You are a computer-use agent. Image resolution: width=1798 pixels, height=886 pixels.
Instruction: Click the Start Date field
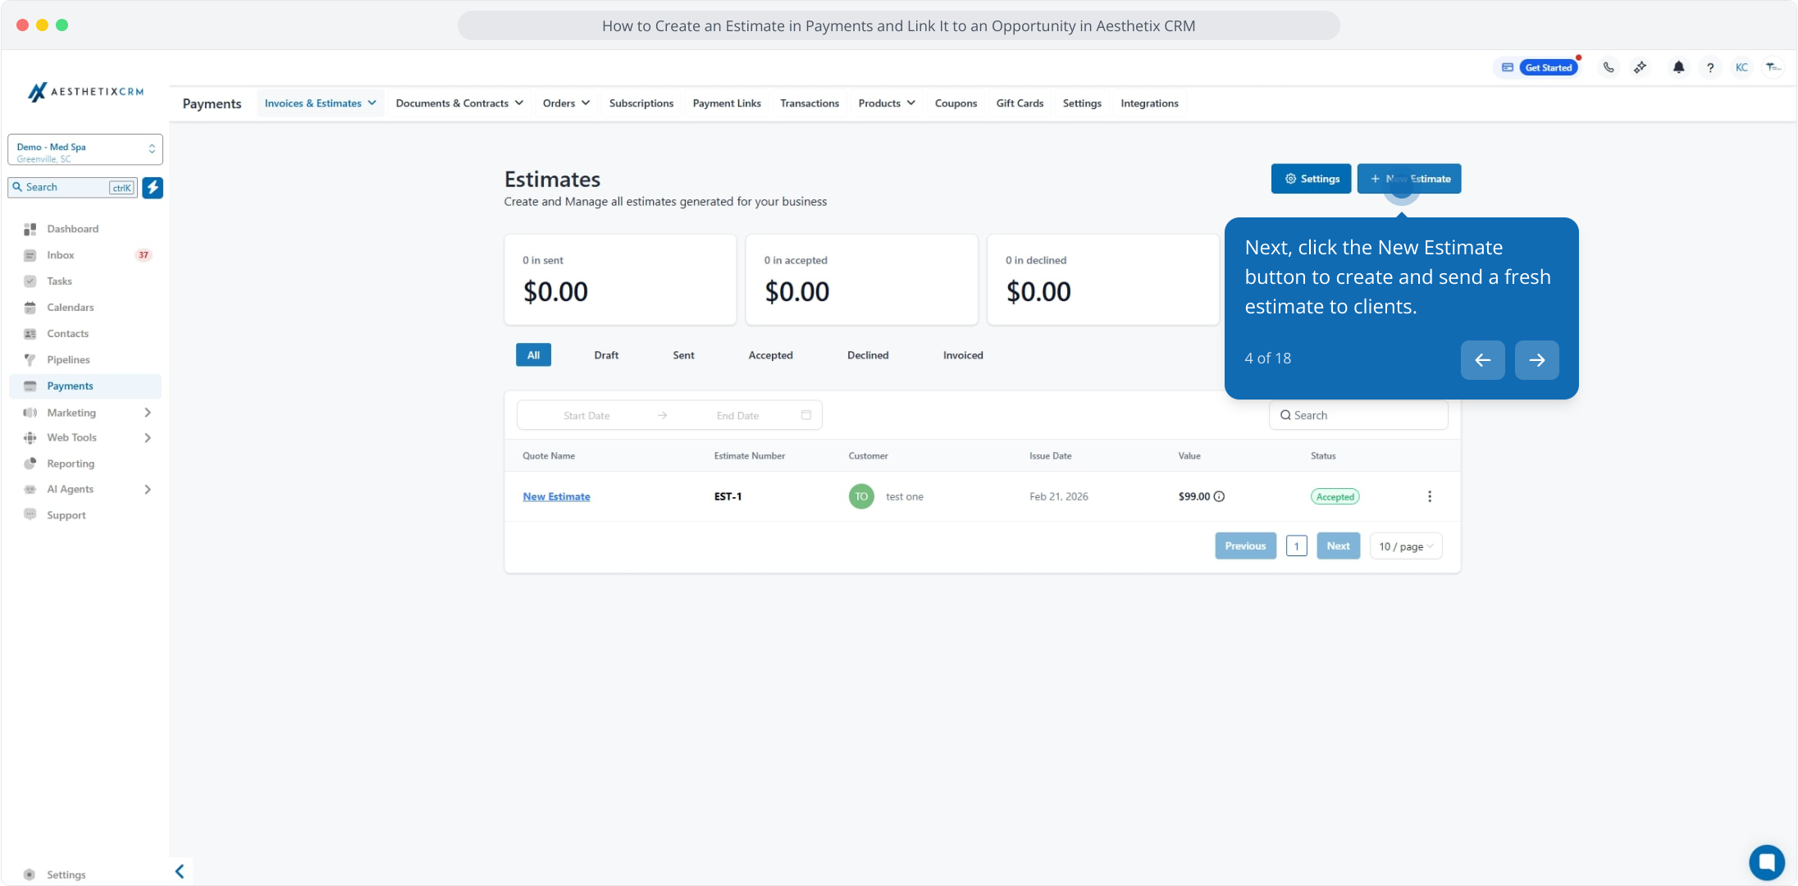pyautogui.click(x=586, y=415)
